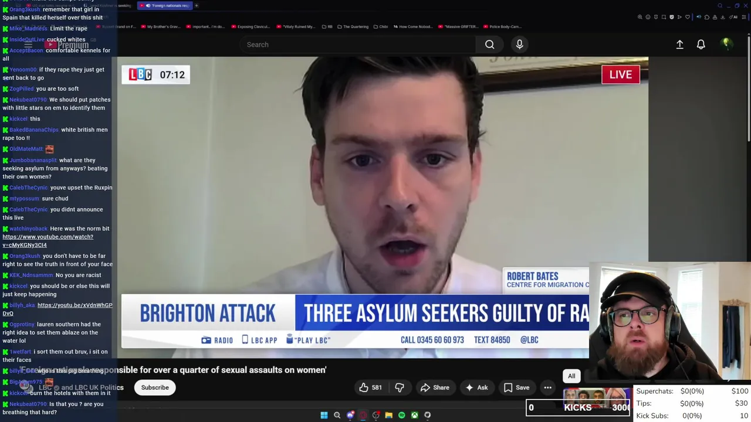The height and width of the screenshot is (422, 751).
Task: Focus the YouTube search field
Action: point(358,45)
